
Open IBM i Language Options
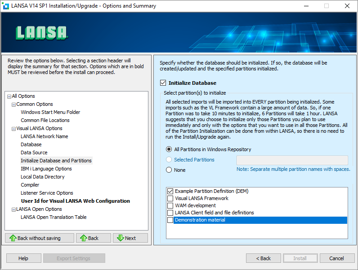click(46, 169)
